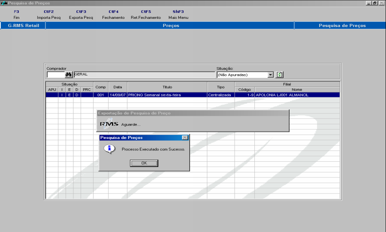Click the Pesquisa de Preços banner label on the right
Viewport: 386px width, 232px height.
pos(342,25)
